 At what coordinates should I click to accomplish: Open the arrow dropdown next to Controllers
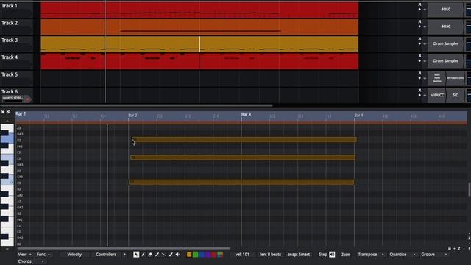[x=124, y=255]
